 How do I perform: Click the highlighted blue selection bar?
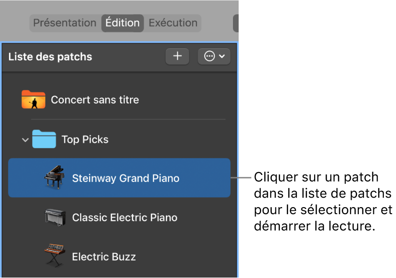(x=119, y=178)
